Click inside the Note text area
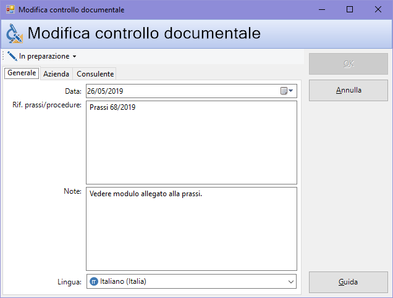 click(192, 229)
